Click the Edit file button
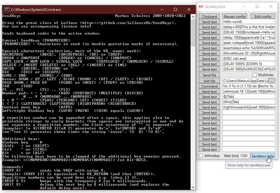This screenshot has width=280, height=193. pyautogui.click(x=209, y=81)
